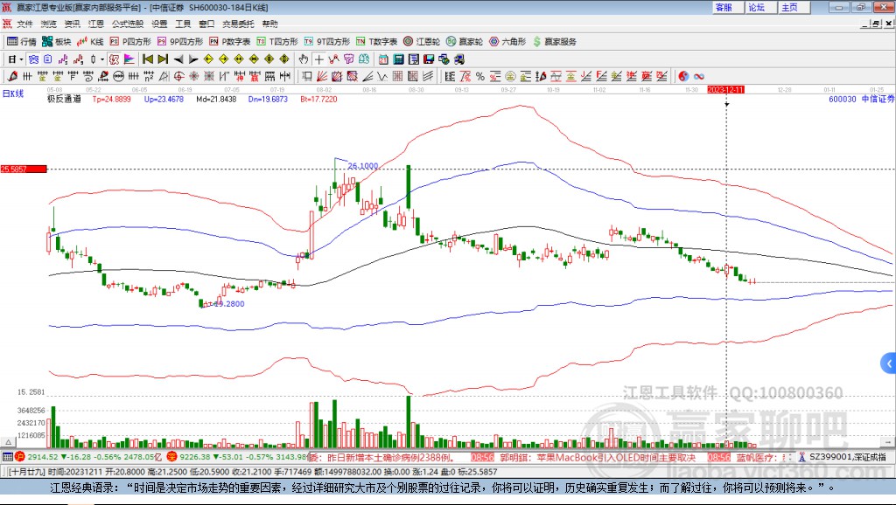This screenshot has width=896, height=505.
Task: Click the Md=21.8438 indicator value
Action: 216,100
